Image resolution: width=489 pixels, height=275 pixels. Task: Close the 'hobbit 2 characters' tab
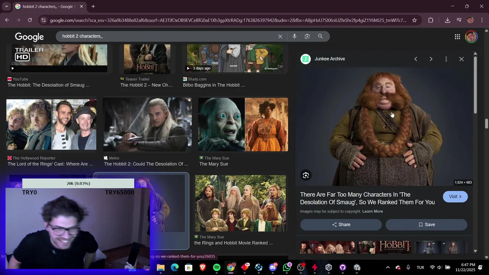coord(81,6)
